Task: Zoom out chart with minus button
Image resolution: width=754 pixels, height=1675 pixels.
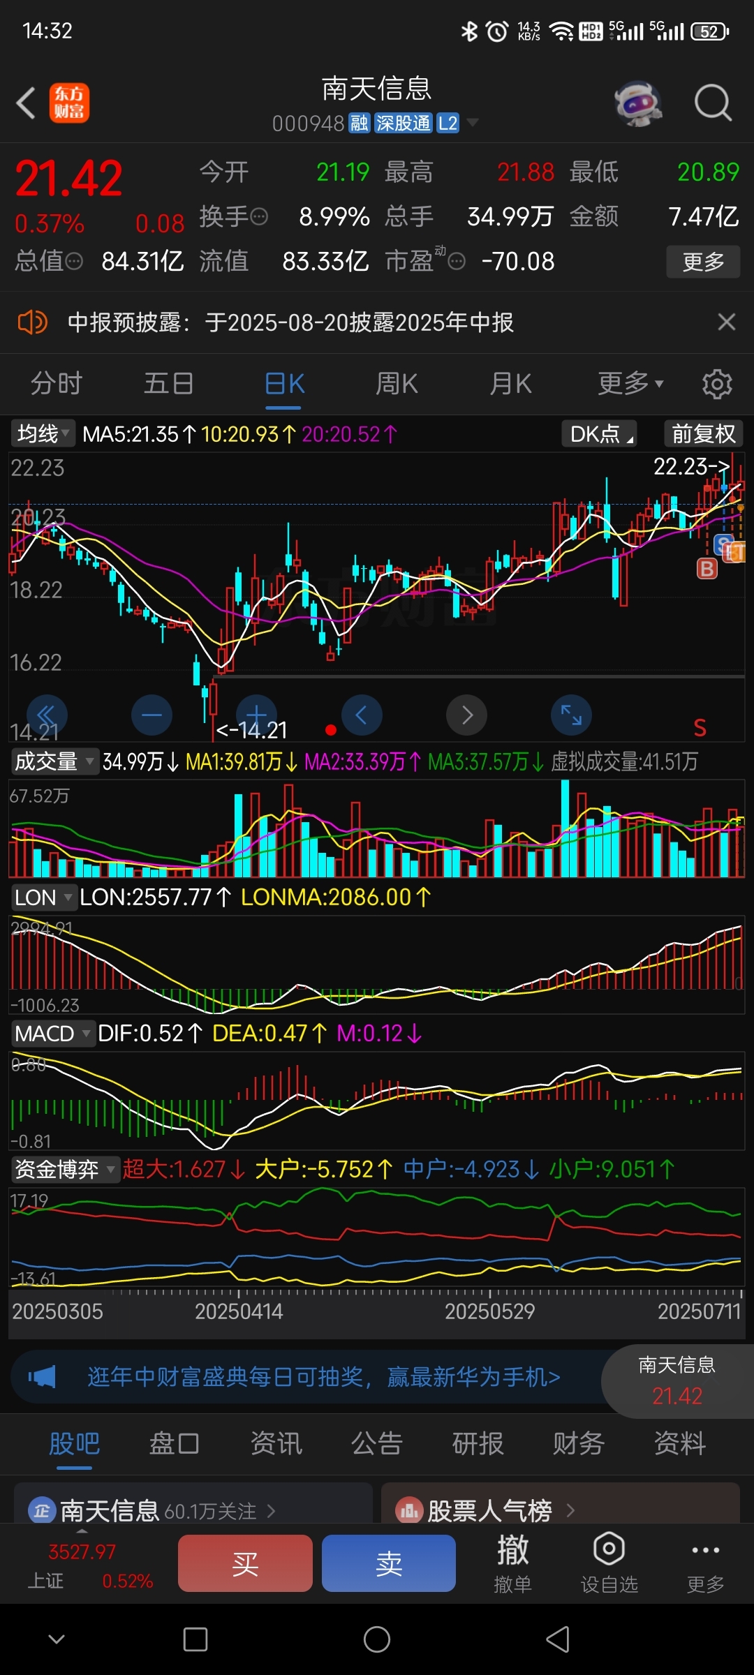Action: pyautogui.click(x=151, y=715)
